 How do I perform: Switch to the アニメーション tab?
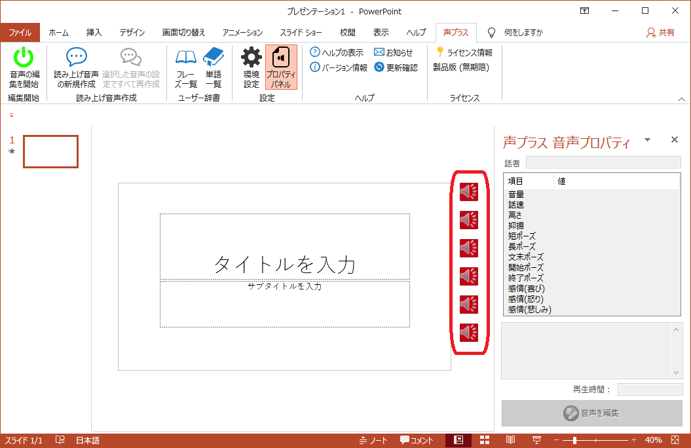(x=242, y=33)
